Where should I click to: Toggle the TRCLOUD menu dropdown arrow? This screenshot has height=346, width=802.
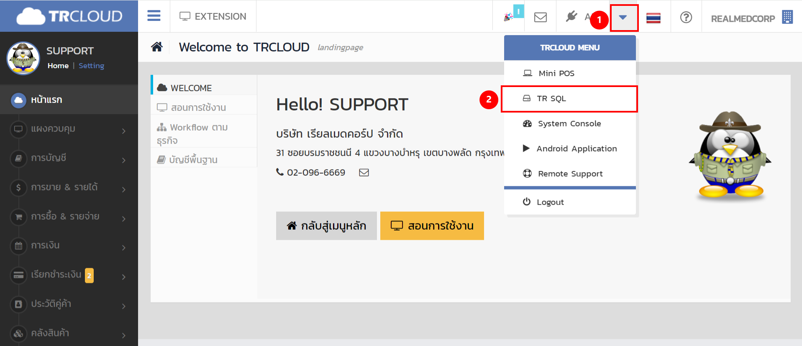click(x=623, y=18)
